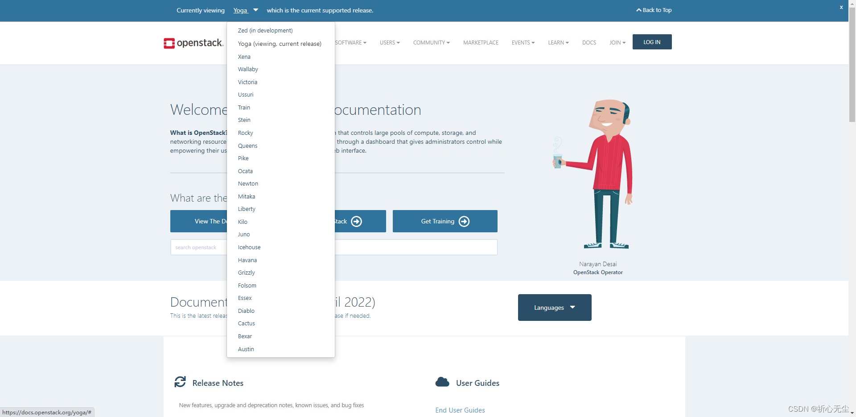This screenshot has height=417, width=856.
Task: Select the Xena release from the list
Action: coord(244,57)
